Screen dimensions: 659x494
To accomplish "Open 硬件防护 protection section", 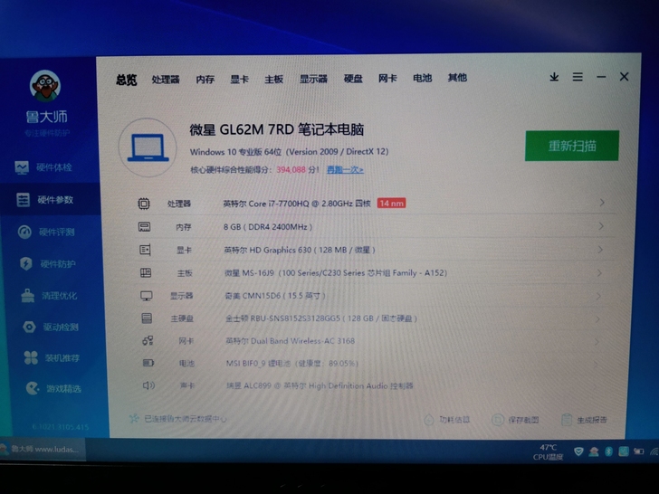I will point(47,264).
